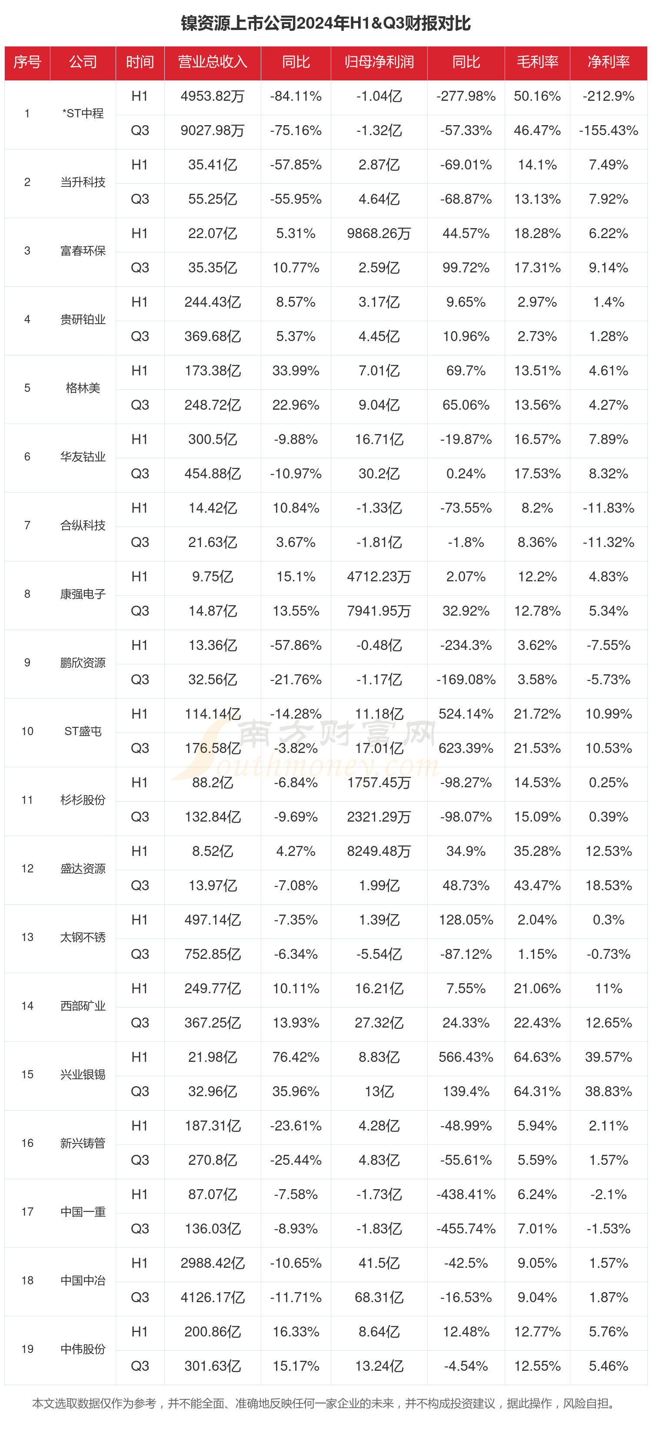
Task: Click the 营业总收入 column header
Action: point(213,62)
